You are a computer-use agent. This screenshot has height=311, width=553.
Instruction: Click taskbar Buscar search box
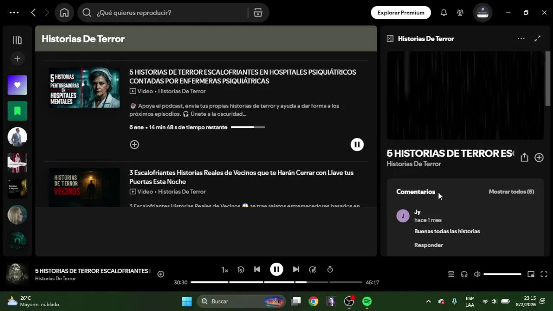(241, 301)
